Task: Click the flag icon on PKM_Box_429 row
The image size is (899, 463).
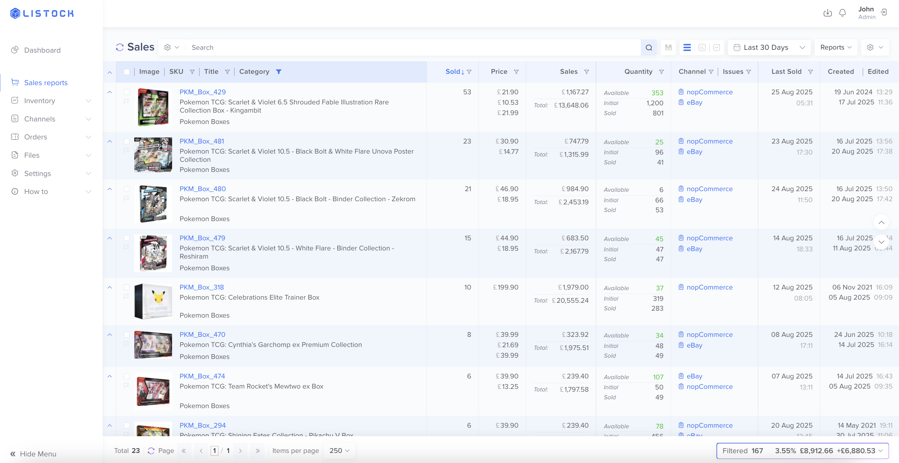Action: click(126, 101)
